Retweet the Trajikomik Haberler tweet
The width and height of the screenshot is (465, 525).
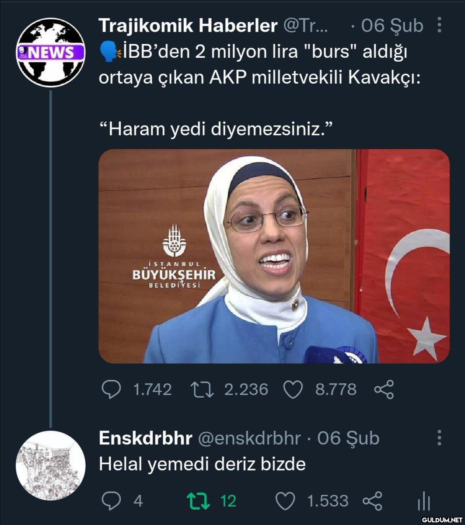202,389
